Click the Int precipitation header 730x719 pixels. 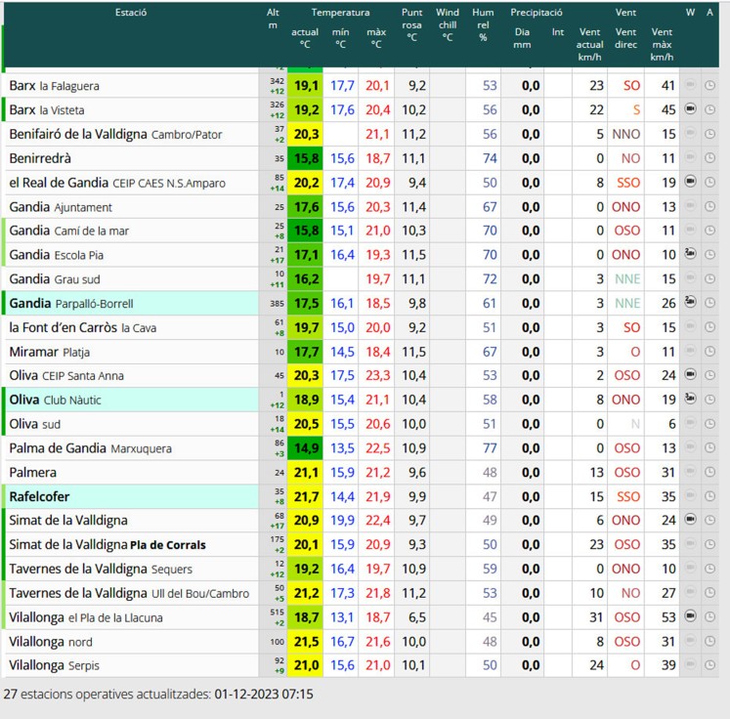[558, 32]
